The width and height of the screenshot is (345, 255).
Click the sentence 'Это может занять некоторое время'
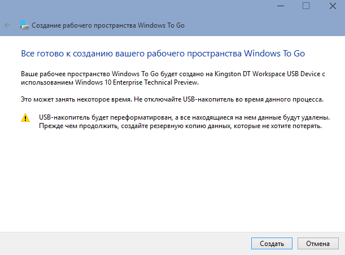76,100
